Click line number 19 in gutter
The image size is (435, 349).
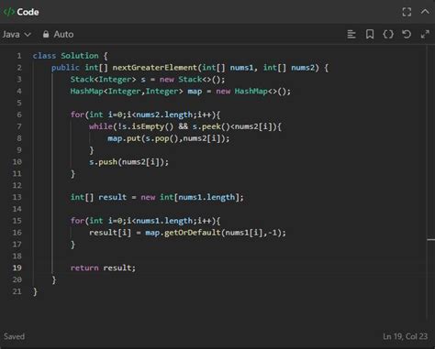click(17, 267)
